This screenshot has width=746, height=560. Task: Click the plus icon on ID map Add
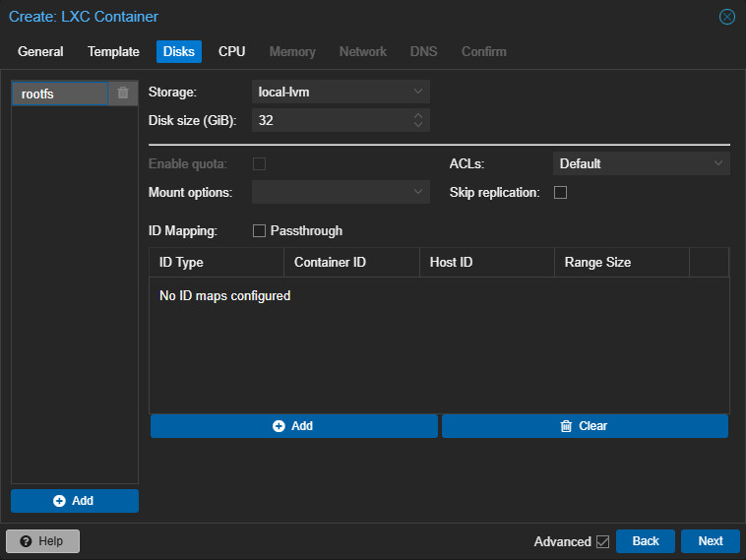[279, 426]
